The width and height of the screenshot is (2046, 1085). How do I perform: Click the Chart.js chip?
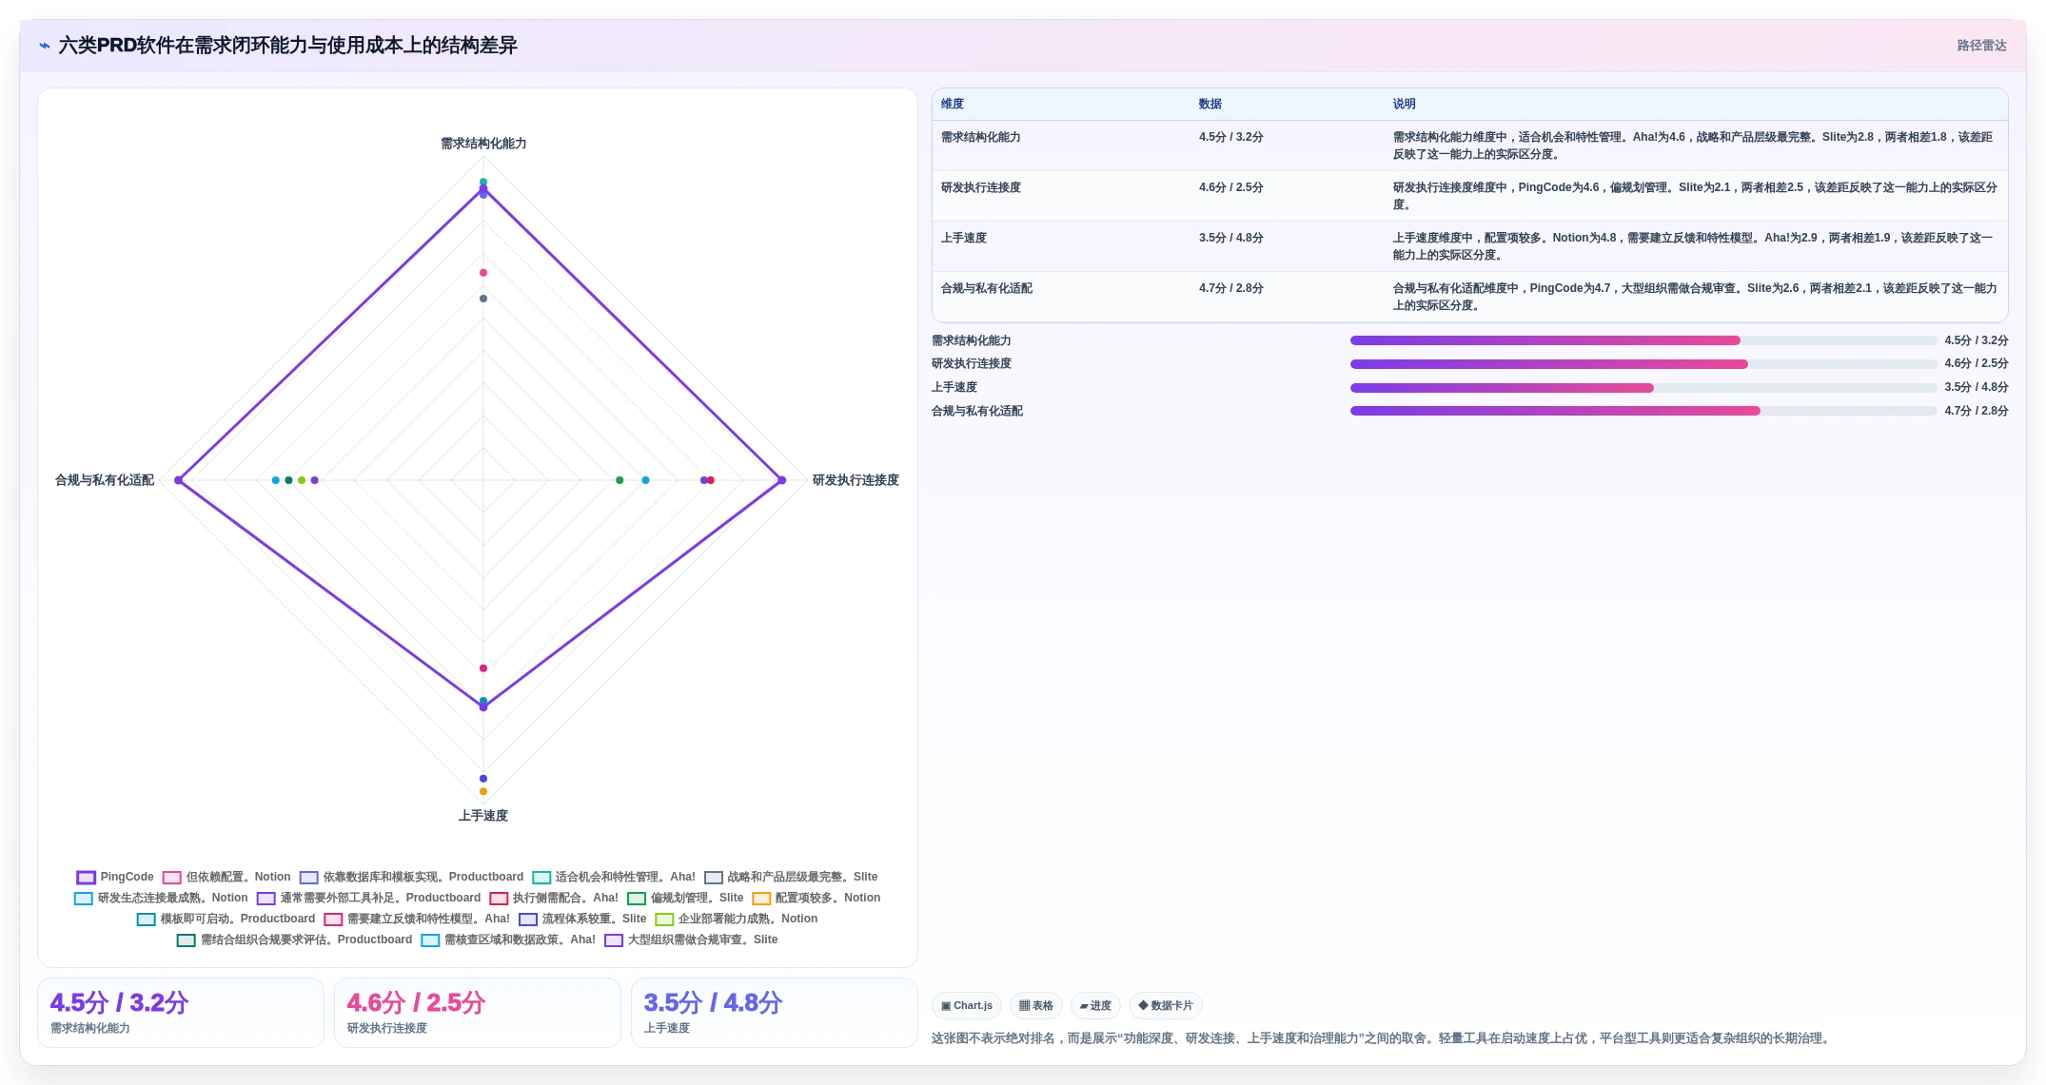click(967, 1006)
